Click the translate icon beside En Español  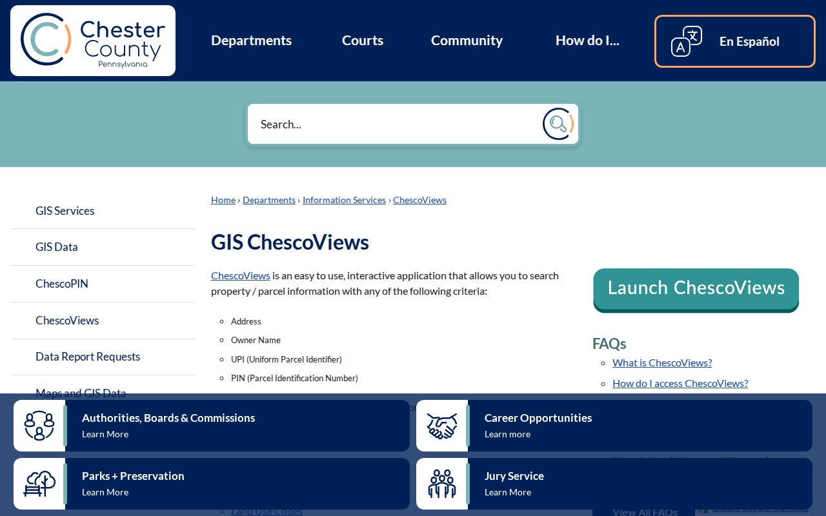(x=687, y=41)
